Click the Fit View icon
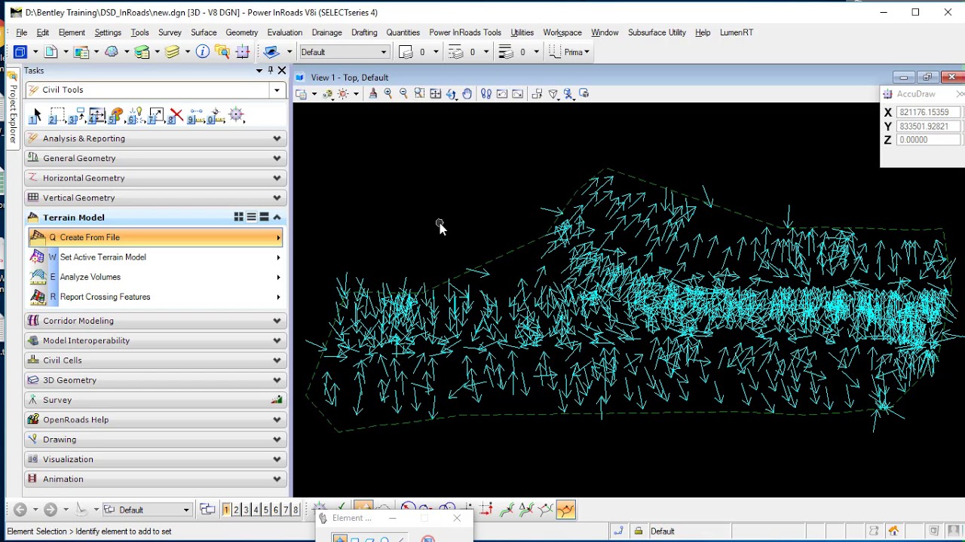Viewport: 965px width, 542px height. pyautogui.click(x=436, y=94)
